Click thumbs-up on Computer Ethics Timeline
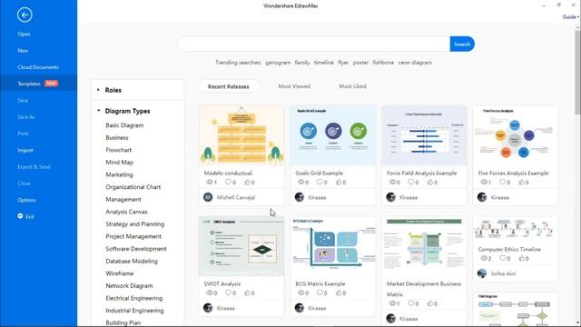Image resolution: width=581 pixels, height=327 pixels. [x=521, y=258]
